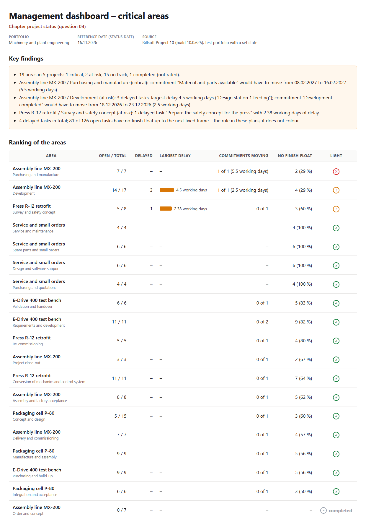Viewport: 366px width, 524px height.
Task: Click the 2.38 working days delay bar
Action: coord(166,209)
